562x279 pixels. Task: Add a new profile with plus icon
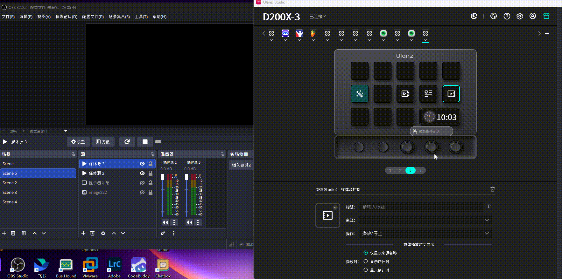[547, 33]
